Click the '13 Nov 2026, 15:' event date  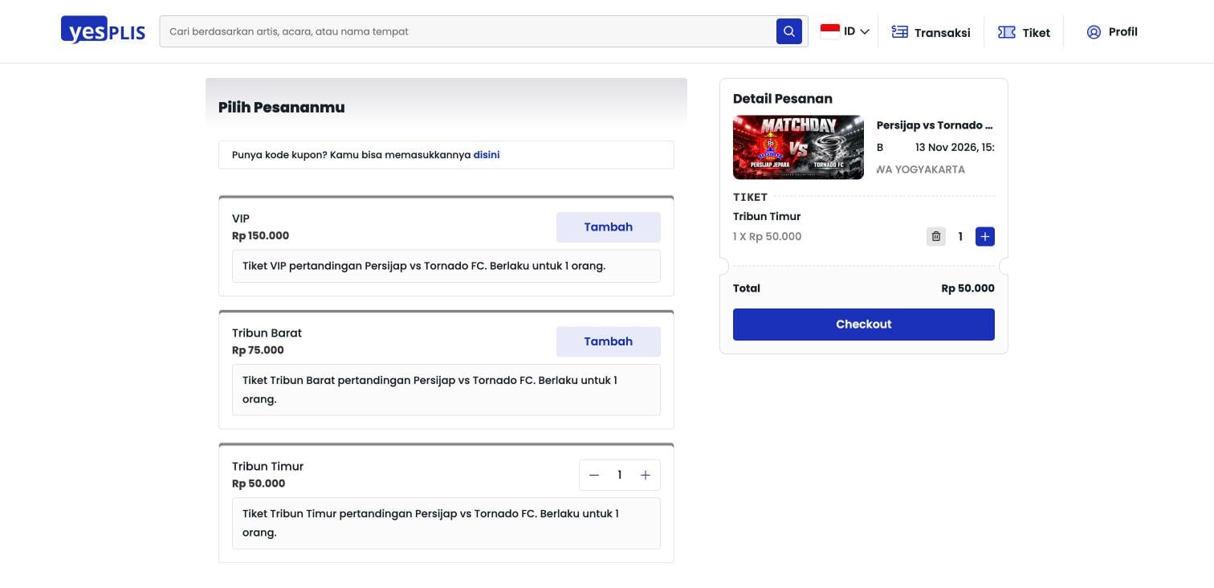[x=955, y=147]
